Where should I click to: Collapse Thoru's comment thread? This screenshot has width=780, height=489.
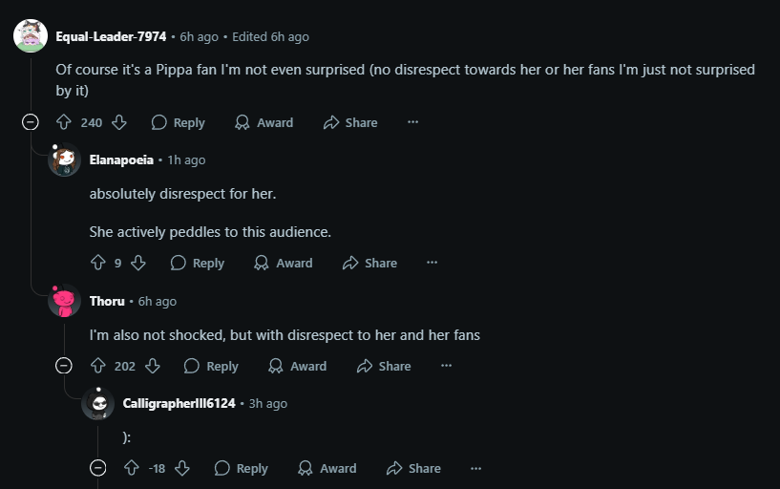tap(64, 366)
